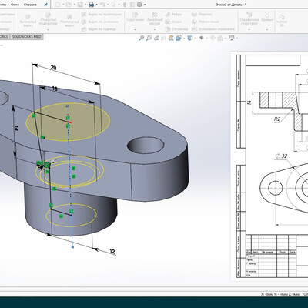Click Previous View icon
This screenshot has width=308, height=308.
click(156, 38)
